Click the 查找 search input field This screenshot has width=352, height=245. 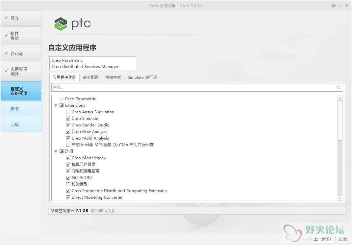(x=197, y=87)
